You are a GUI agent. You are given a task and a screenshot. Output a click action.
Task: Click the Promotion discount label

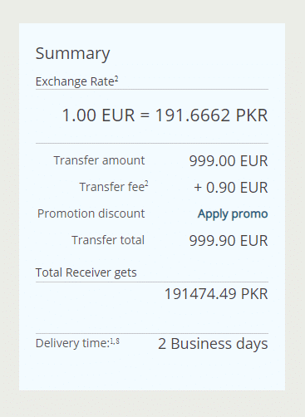(91, 213)
